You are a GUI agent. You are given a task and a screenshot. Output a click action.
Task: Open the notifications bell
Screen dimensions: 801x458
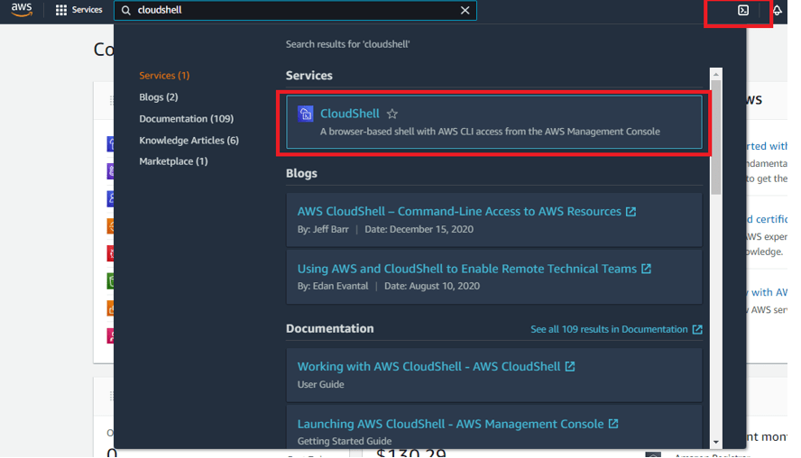click(777, 10)
